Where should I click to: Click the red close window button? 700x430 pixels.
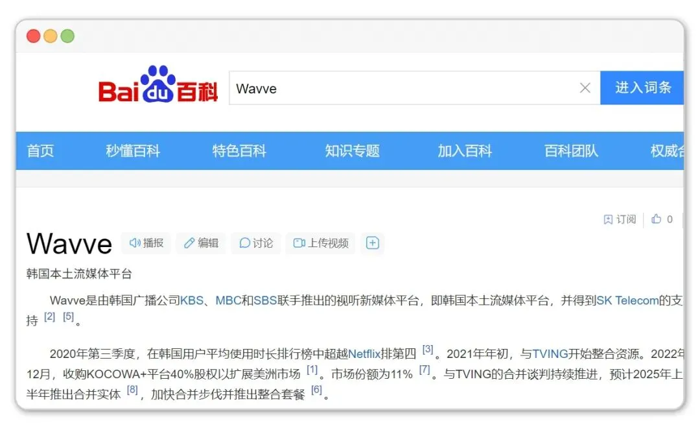[34, 36]
